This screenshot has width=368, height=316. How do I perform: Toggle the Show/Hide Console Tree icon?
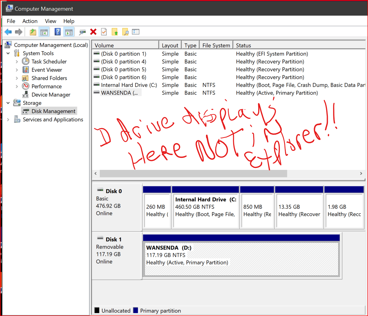pos(44,32)
